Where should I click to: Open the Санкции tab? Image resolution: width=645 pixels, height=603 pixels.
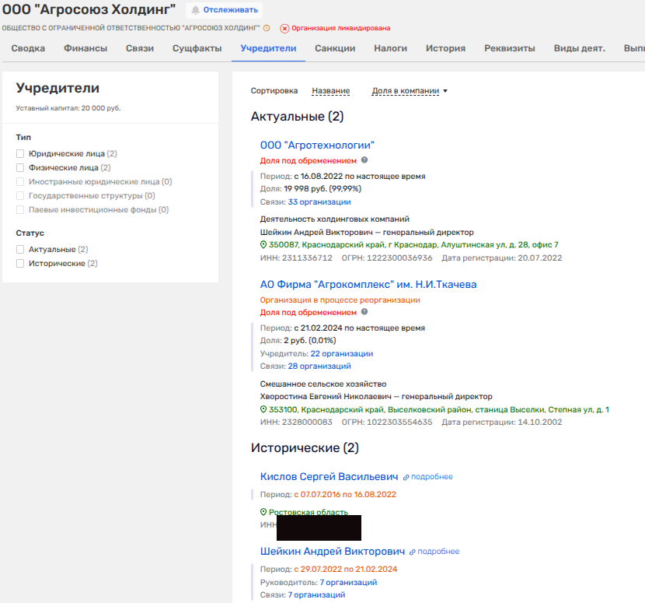pyautogui.click(x=335, y=48)
